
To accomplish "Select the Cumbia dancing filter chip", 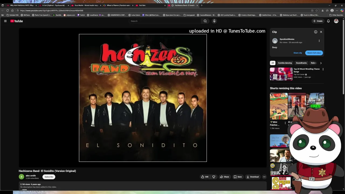I will [285, 63].
